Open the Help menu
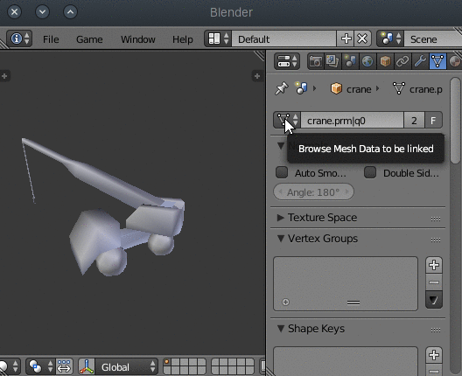The image size is (462, 376). tap(182, 39)
